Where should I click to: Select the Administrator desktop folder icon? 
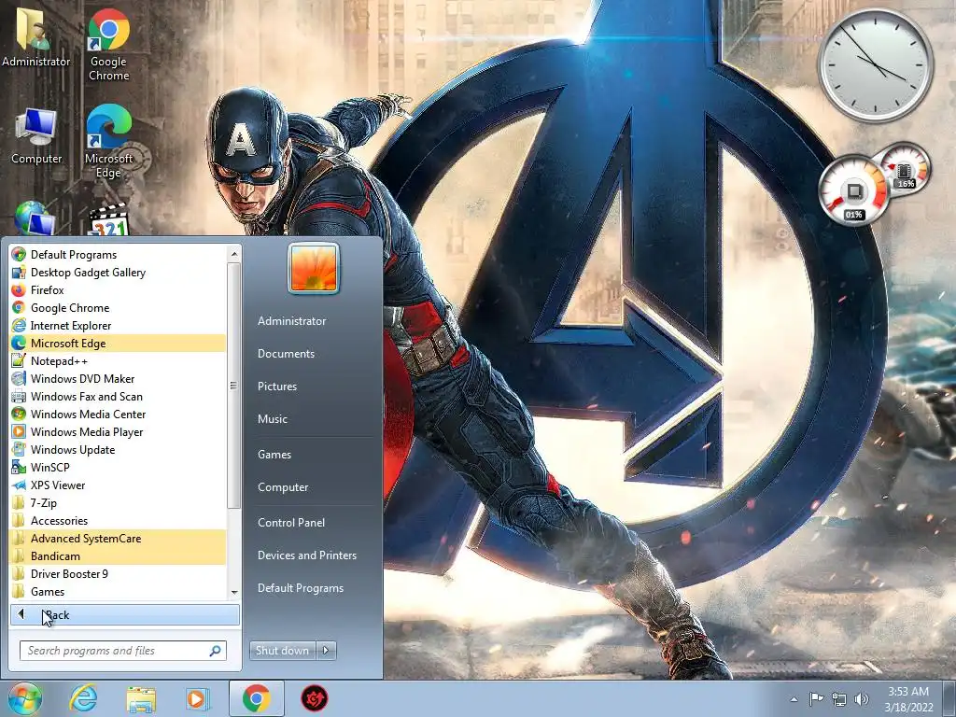[36, 37]
